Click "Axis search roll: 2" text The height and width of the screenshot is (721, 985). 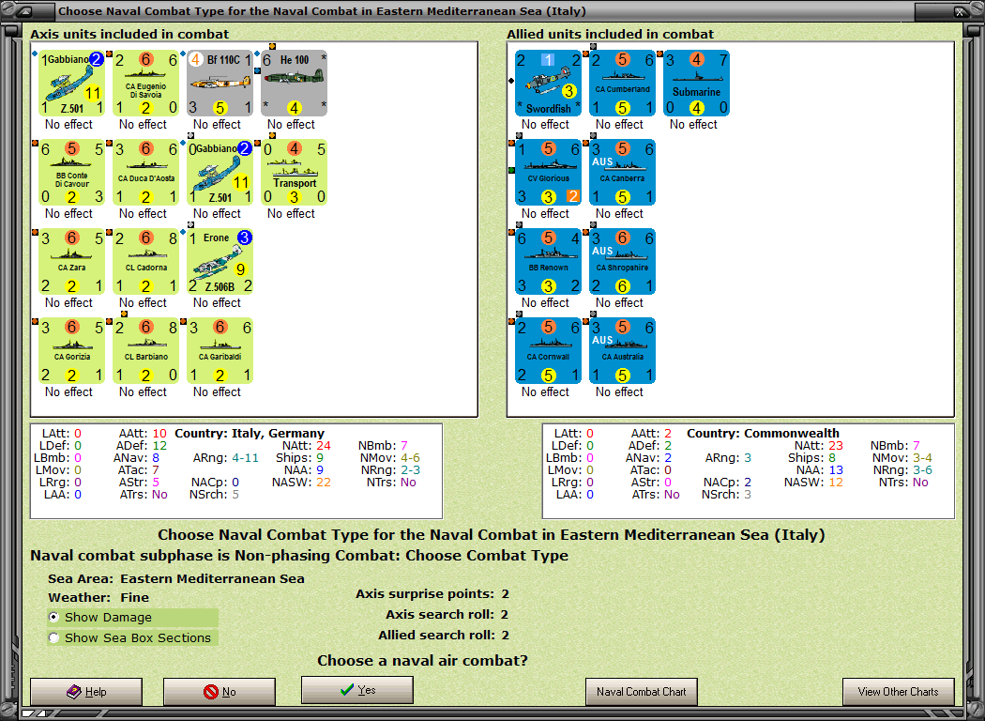[x=447, y=614]
